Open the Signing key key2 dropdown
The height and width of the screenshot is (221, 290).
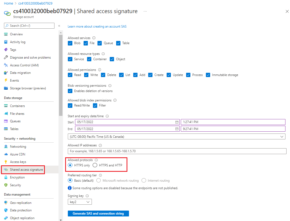pyautogui.click(x=80, y=202)
